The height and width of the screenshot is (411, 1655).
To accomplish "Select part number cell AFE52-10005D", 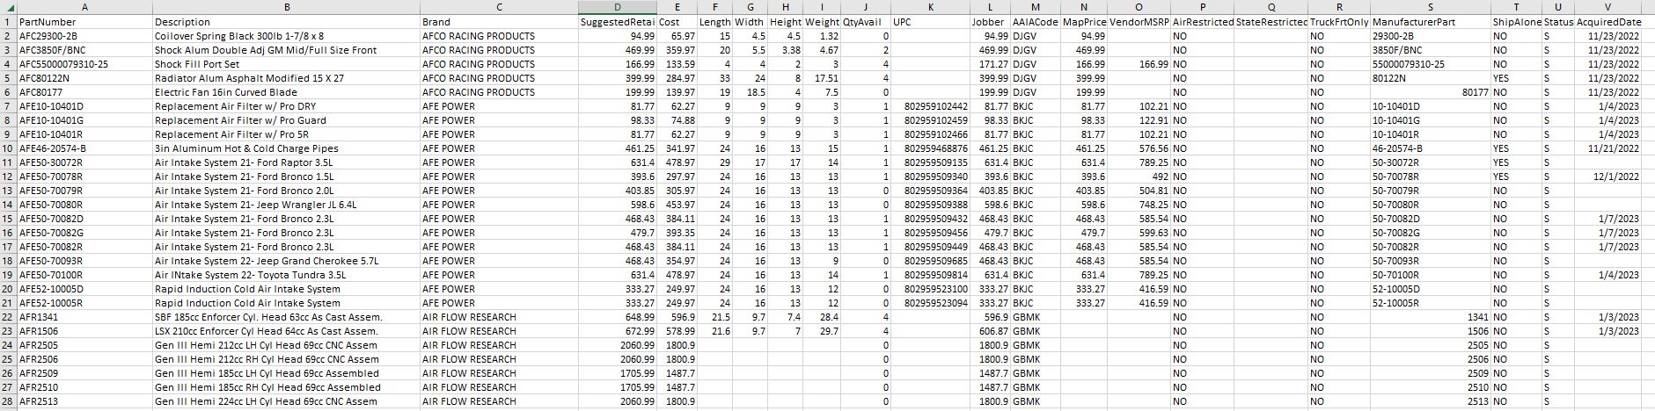I will click(84, 289).
